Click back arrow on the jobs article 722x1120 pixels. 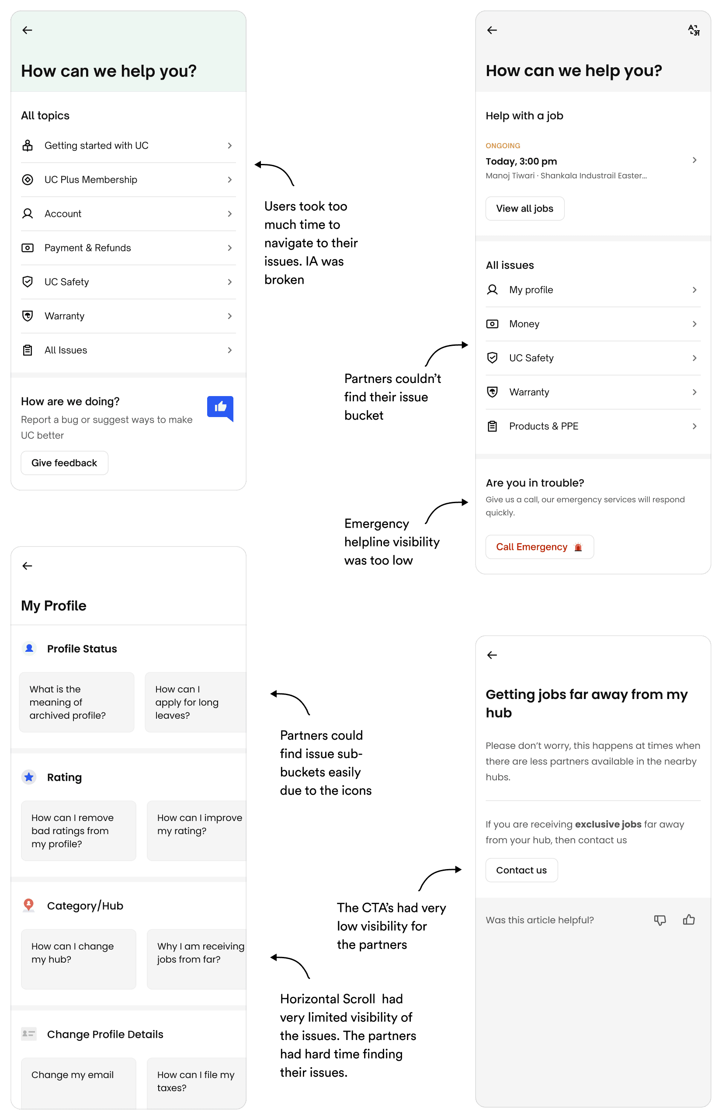[x=492, y=655]
